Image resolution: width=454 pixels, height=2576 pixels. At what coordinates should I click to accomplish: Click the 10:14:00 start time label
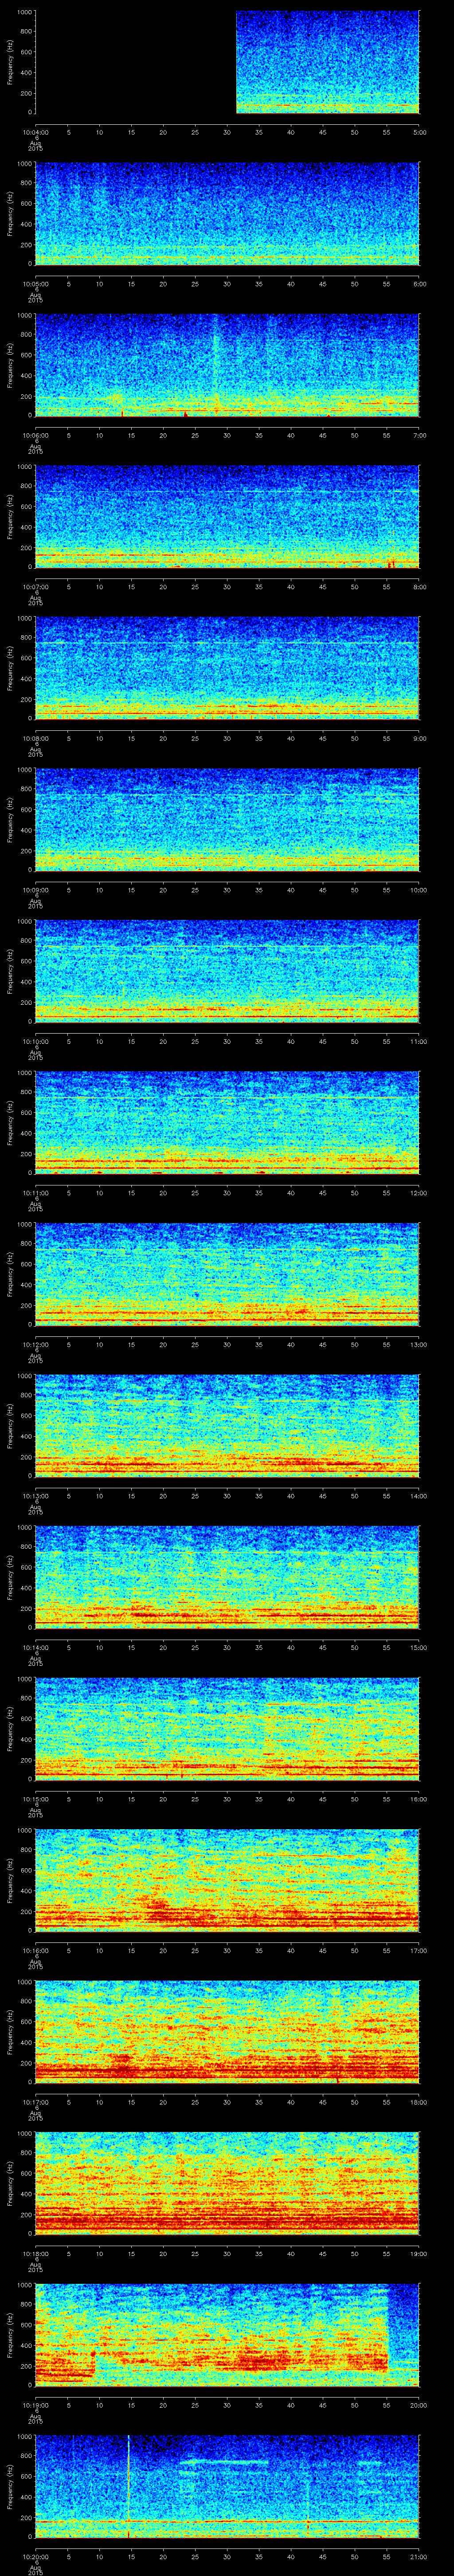(x=35, y=1647)
